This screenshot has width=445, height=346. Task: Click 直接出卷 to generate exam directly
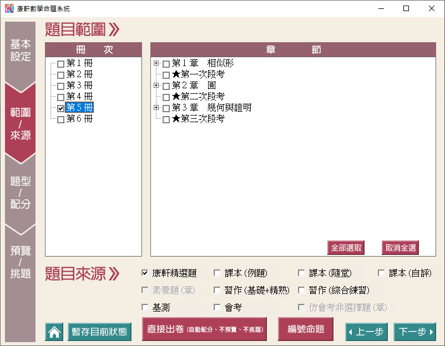tap(204, 329)
